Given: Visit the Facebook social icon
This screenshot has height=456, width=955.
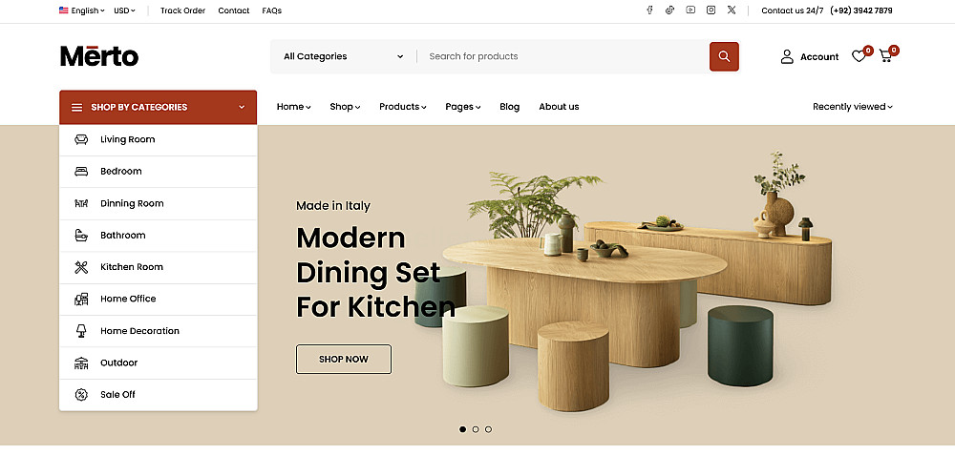Looking at the screenshot, I should (649, 10).
